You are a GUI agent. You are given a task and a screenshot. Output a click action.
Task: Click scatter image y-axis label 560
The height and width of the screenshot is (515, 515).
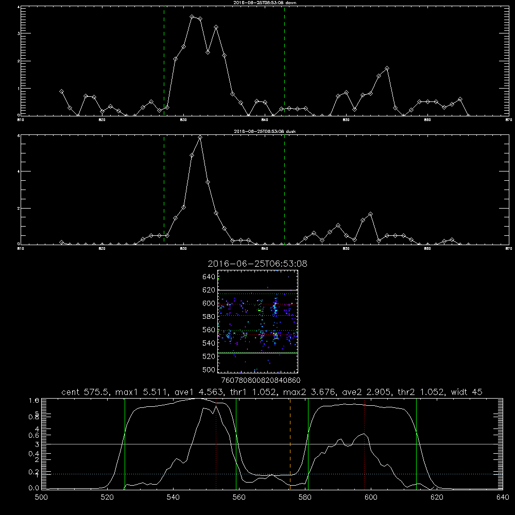click(209, 330)
